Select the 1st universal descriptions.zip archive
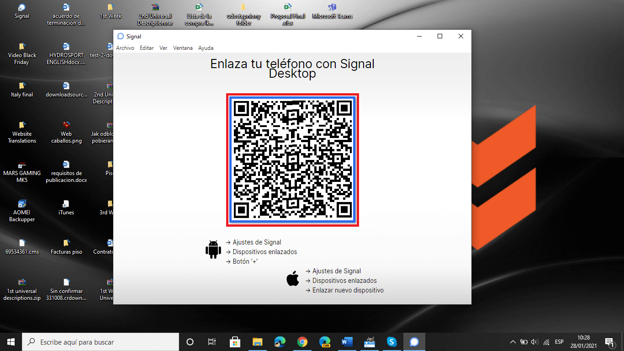 22,290
